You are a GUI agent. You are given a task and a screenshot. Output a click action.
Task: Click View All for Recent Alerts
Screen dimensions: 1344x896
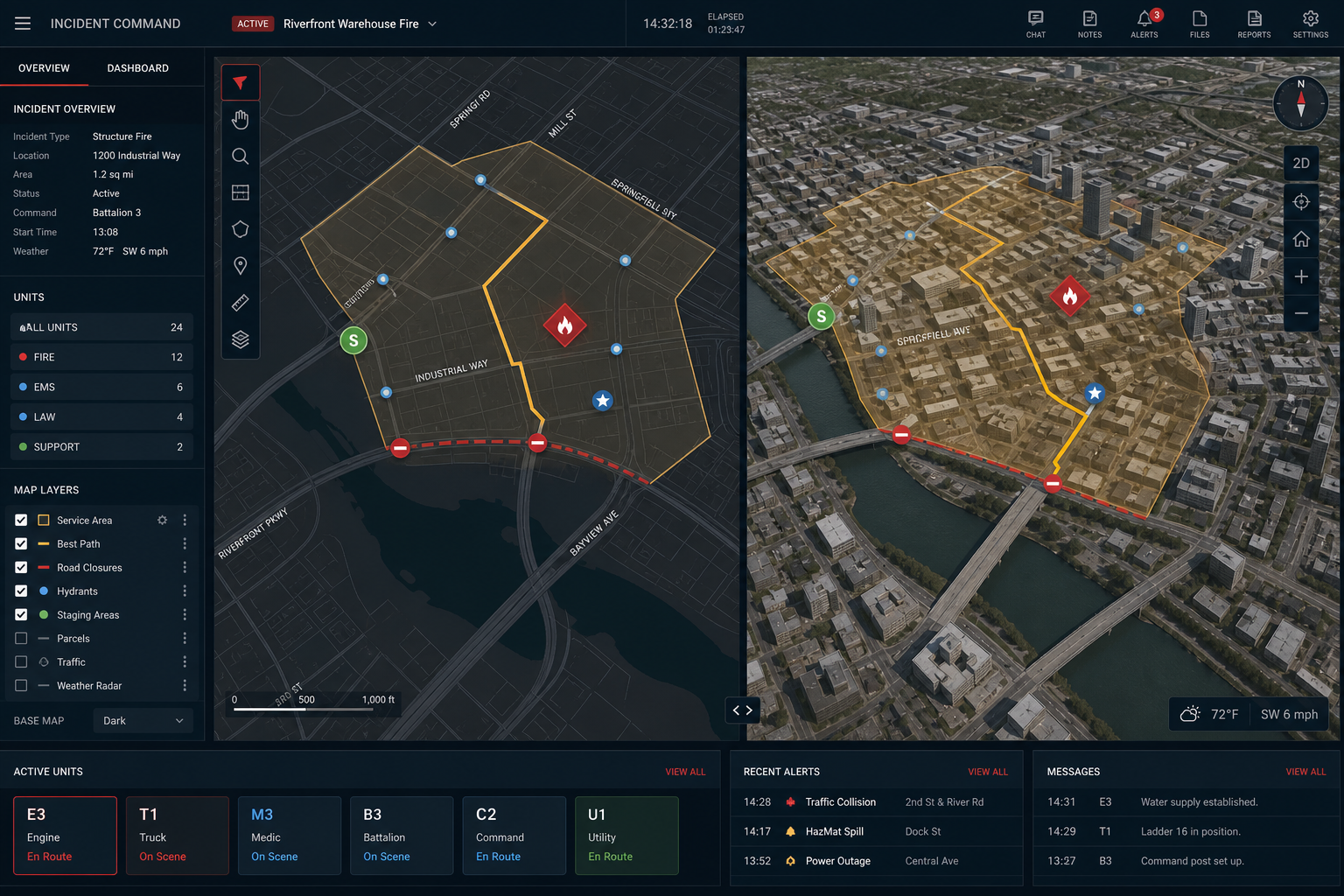988,772
